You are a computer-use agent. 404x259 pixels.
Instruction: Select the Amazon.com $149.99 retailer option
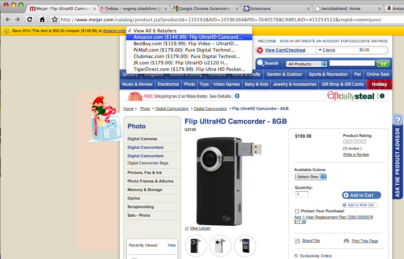point(189,37)
